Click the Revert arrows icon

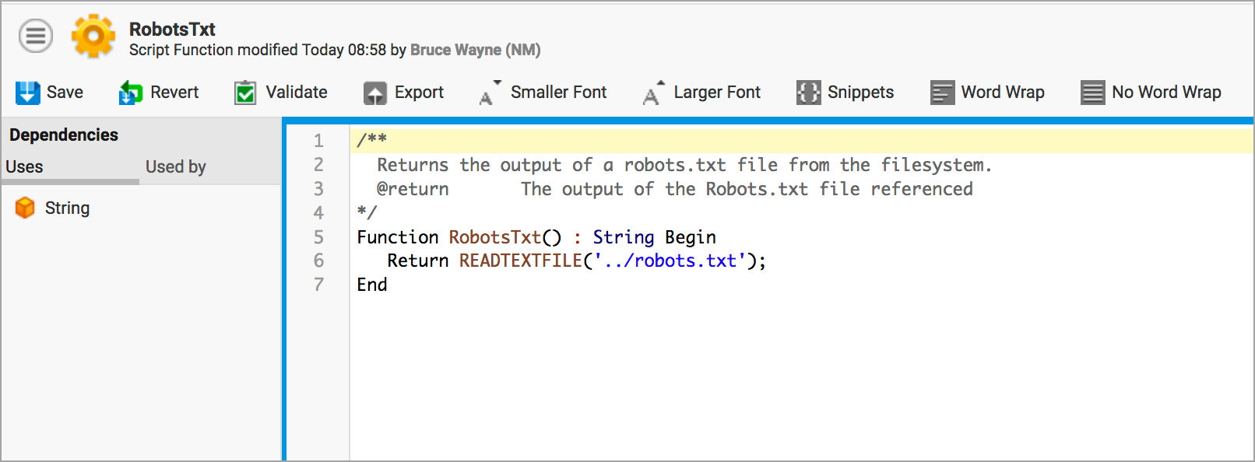click(130, 93)
